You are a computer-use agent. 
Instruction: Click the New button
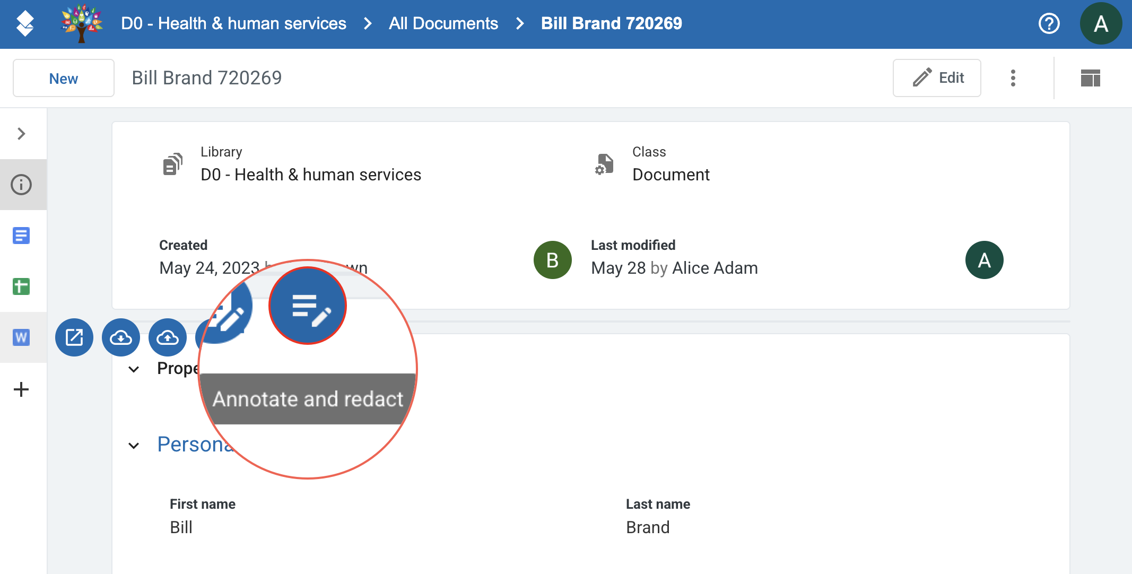tap(64, 78)
